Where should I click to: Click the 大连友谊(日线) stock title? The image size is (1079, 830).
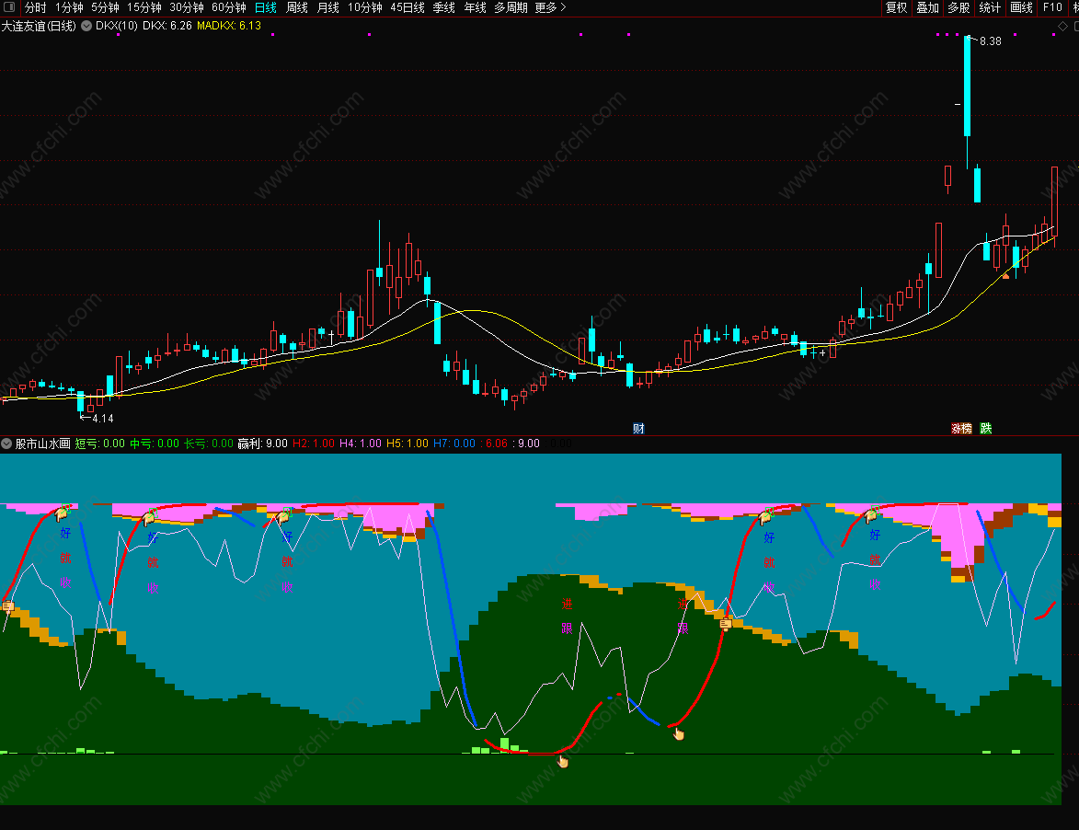39,26
